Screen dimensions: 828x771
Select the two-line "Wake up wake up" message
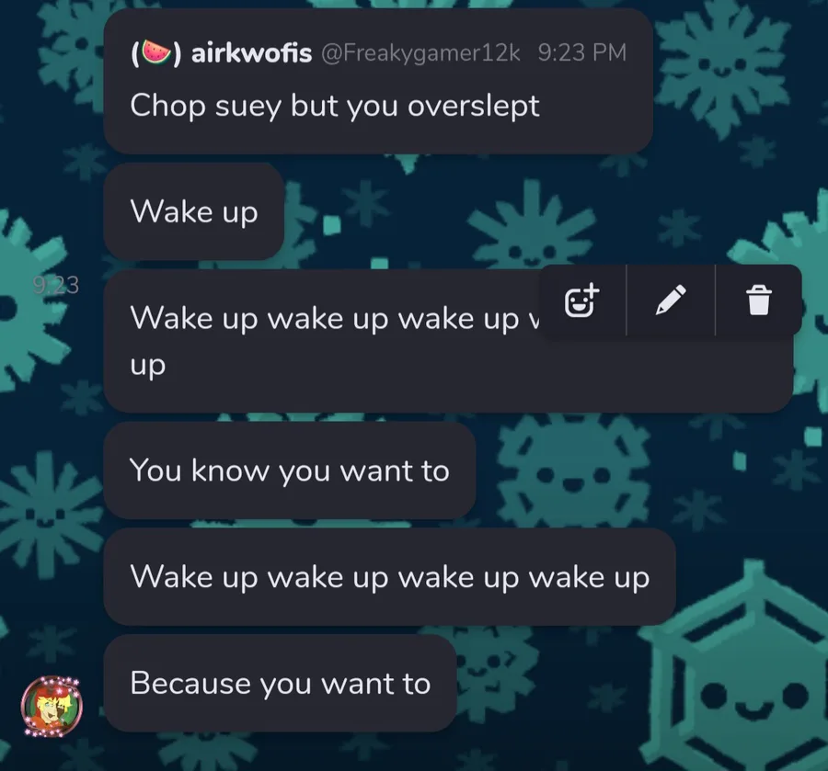[x=448, y=341]
